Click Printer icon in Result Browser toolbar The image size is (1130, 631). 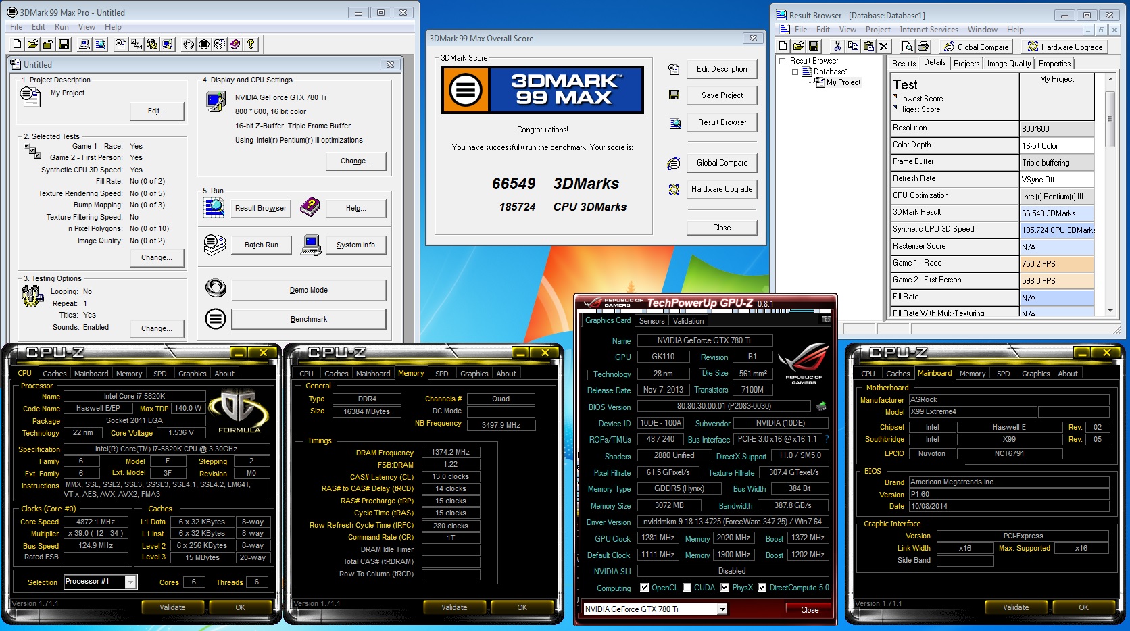pos(923,46)
